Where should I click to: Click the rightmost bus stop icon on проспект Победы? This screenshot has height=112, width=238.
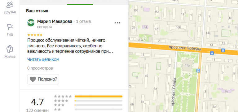click(x=223, y=50)
